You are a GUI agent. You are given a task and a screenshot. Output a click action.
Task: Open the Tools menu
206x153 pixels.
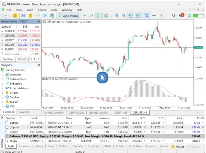click(x=54, y=10)
